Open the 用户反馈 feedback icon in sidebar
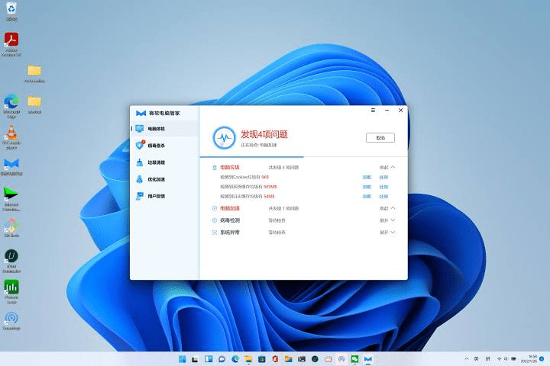 click(x=140, y=196)
